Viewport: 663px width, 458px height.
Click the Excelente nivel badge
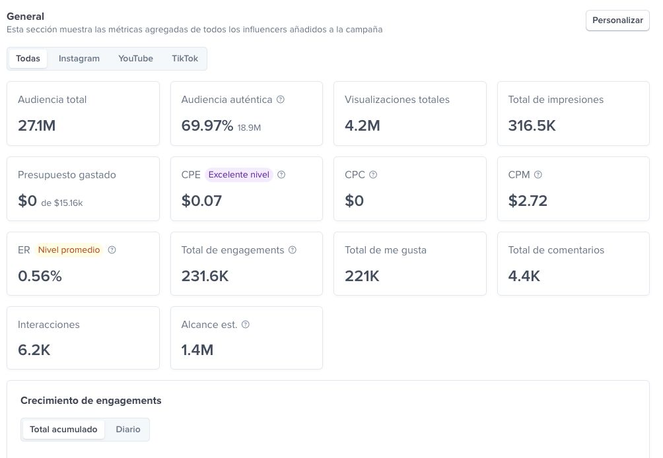239,175
